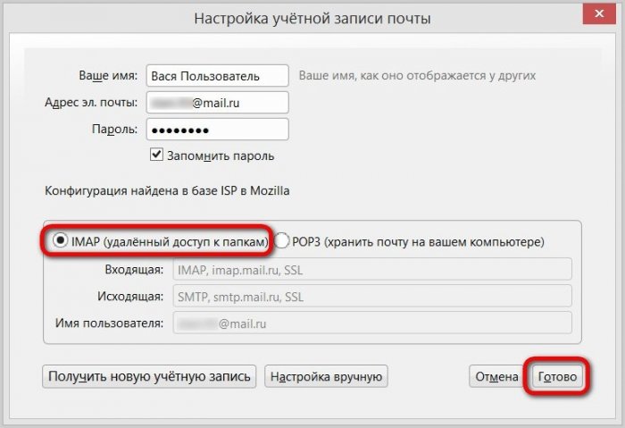Open 'Настройка вручную' manual configuration
The width and height of the screenshot is (625, 428).
[326, 377]
